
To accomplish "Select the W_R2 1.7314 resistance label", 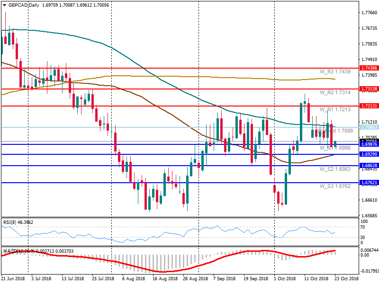I will (335, 92).
